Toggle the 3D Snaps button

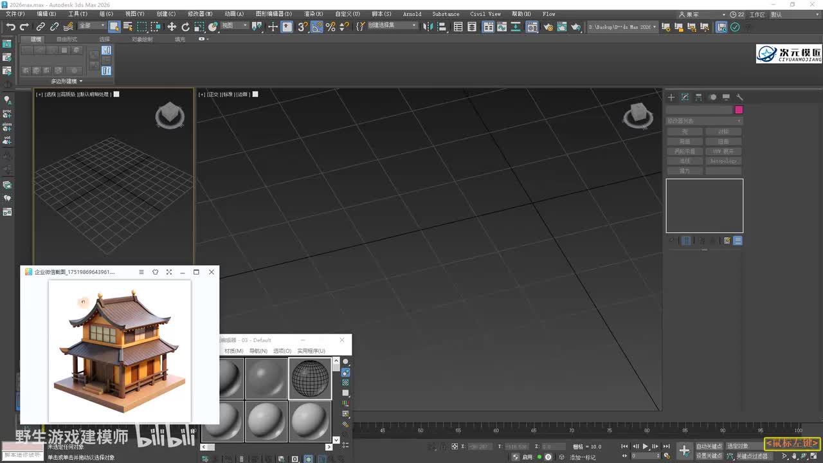coord(302,26)
